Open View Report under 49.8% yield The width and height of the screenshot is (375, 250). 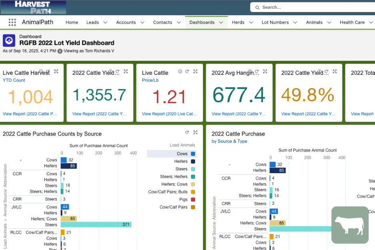point(308,114)
